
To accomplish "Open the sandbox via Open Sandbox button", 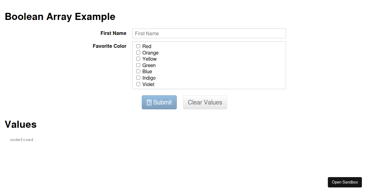I will point(345,182).
